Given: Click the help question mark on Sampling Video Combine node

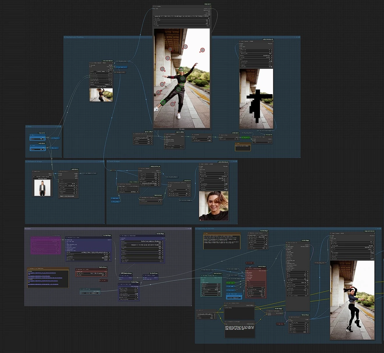Looking at the screenshot, I should coord(374,233).
